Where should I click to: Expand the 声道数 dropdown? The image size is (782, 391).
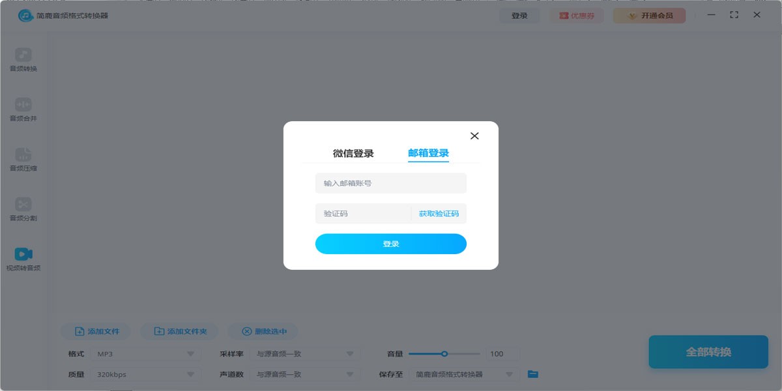pos(306,374)
